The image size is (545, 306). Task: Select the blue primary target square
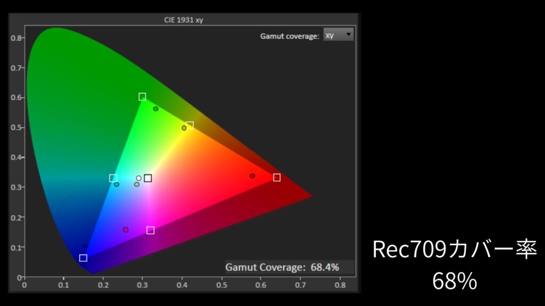[83, 258]
